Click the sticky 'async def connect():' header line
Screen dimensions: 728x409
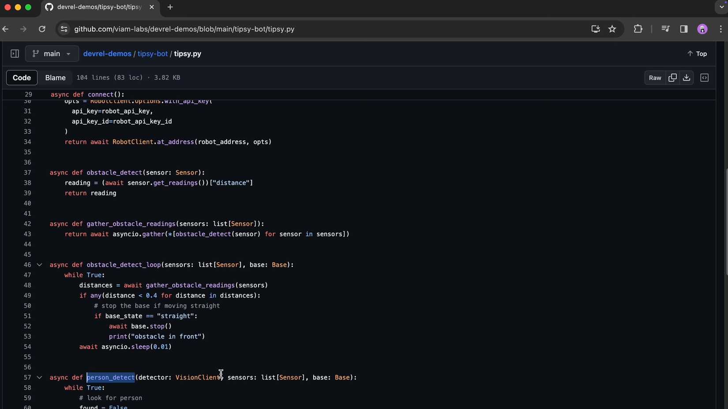pos(87,94)
